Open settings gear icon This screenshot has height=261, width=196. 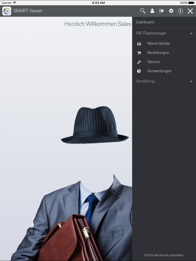click(171, 11)
